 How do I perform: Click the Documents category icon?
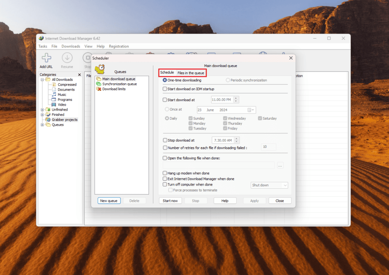pyautogui.click(x=54, y=89)
